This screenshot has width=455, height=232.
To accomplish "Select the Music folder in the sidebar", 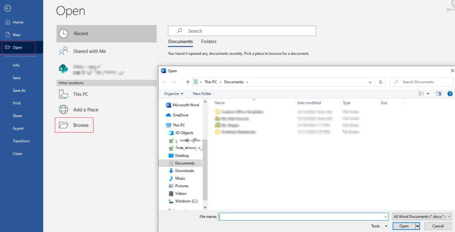I will tap(181, 178).
